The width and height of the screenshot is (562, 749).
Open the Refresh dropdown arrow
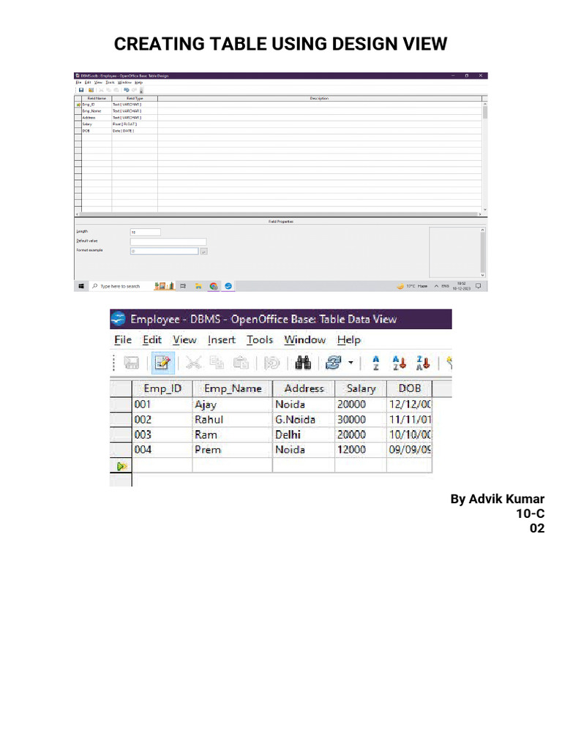[x=351, y=363]
